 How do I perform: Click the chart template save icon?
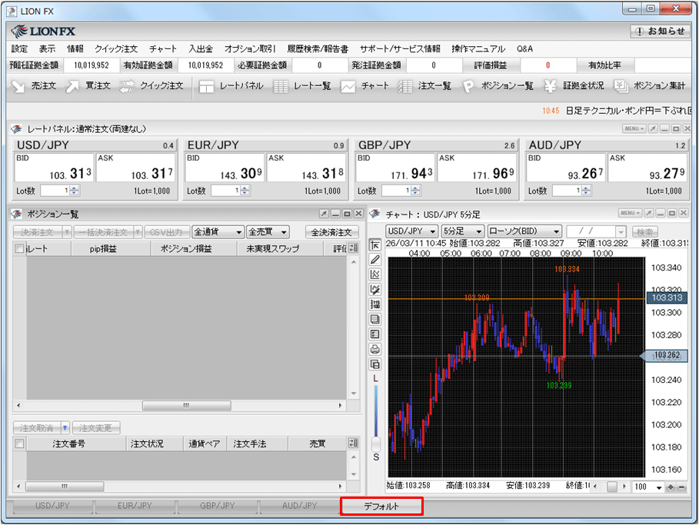tap(375, 319)
